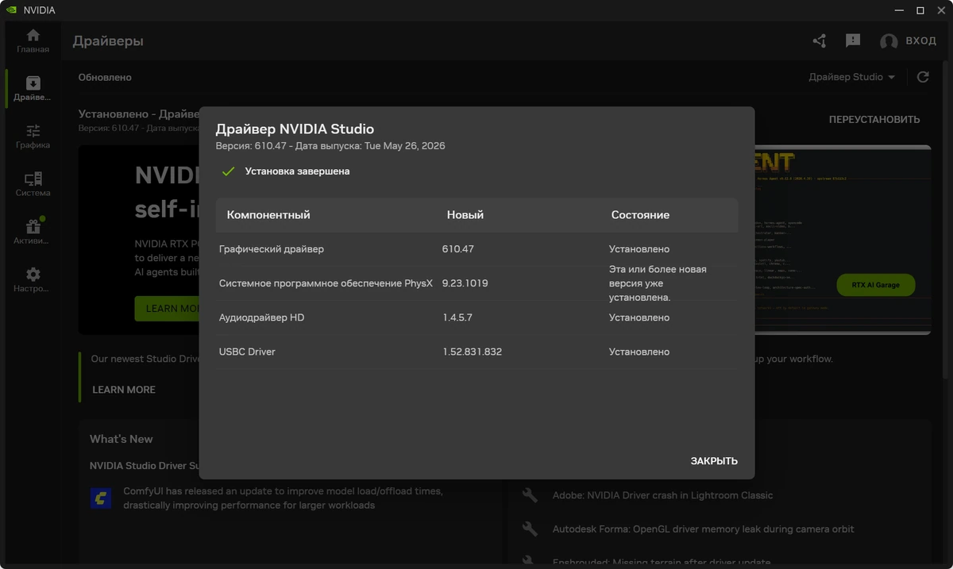
Task: Click the NVIDIA logo in title bar
Action: 11,10
